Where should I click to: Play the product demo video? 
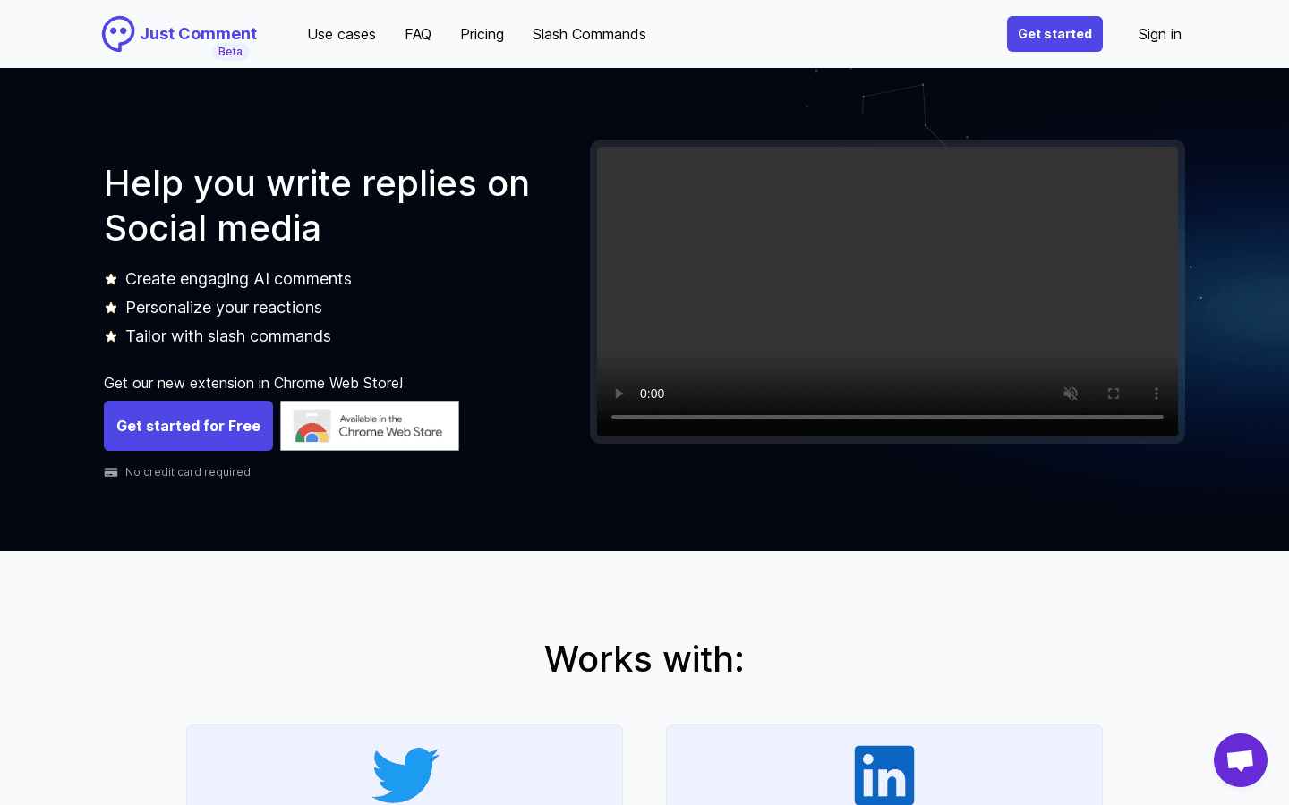619,394
